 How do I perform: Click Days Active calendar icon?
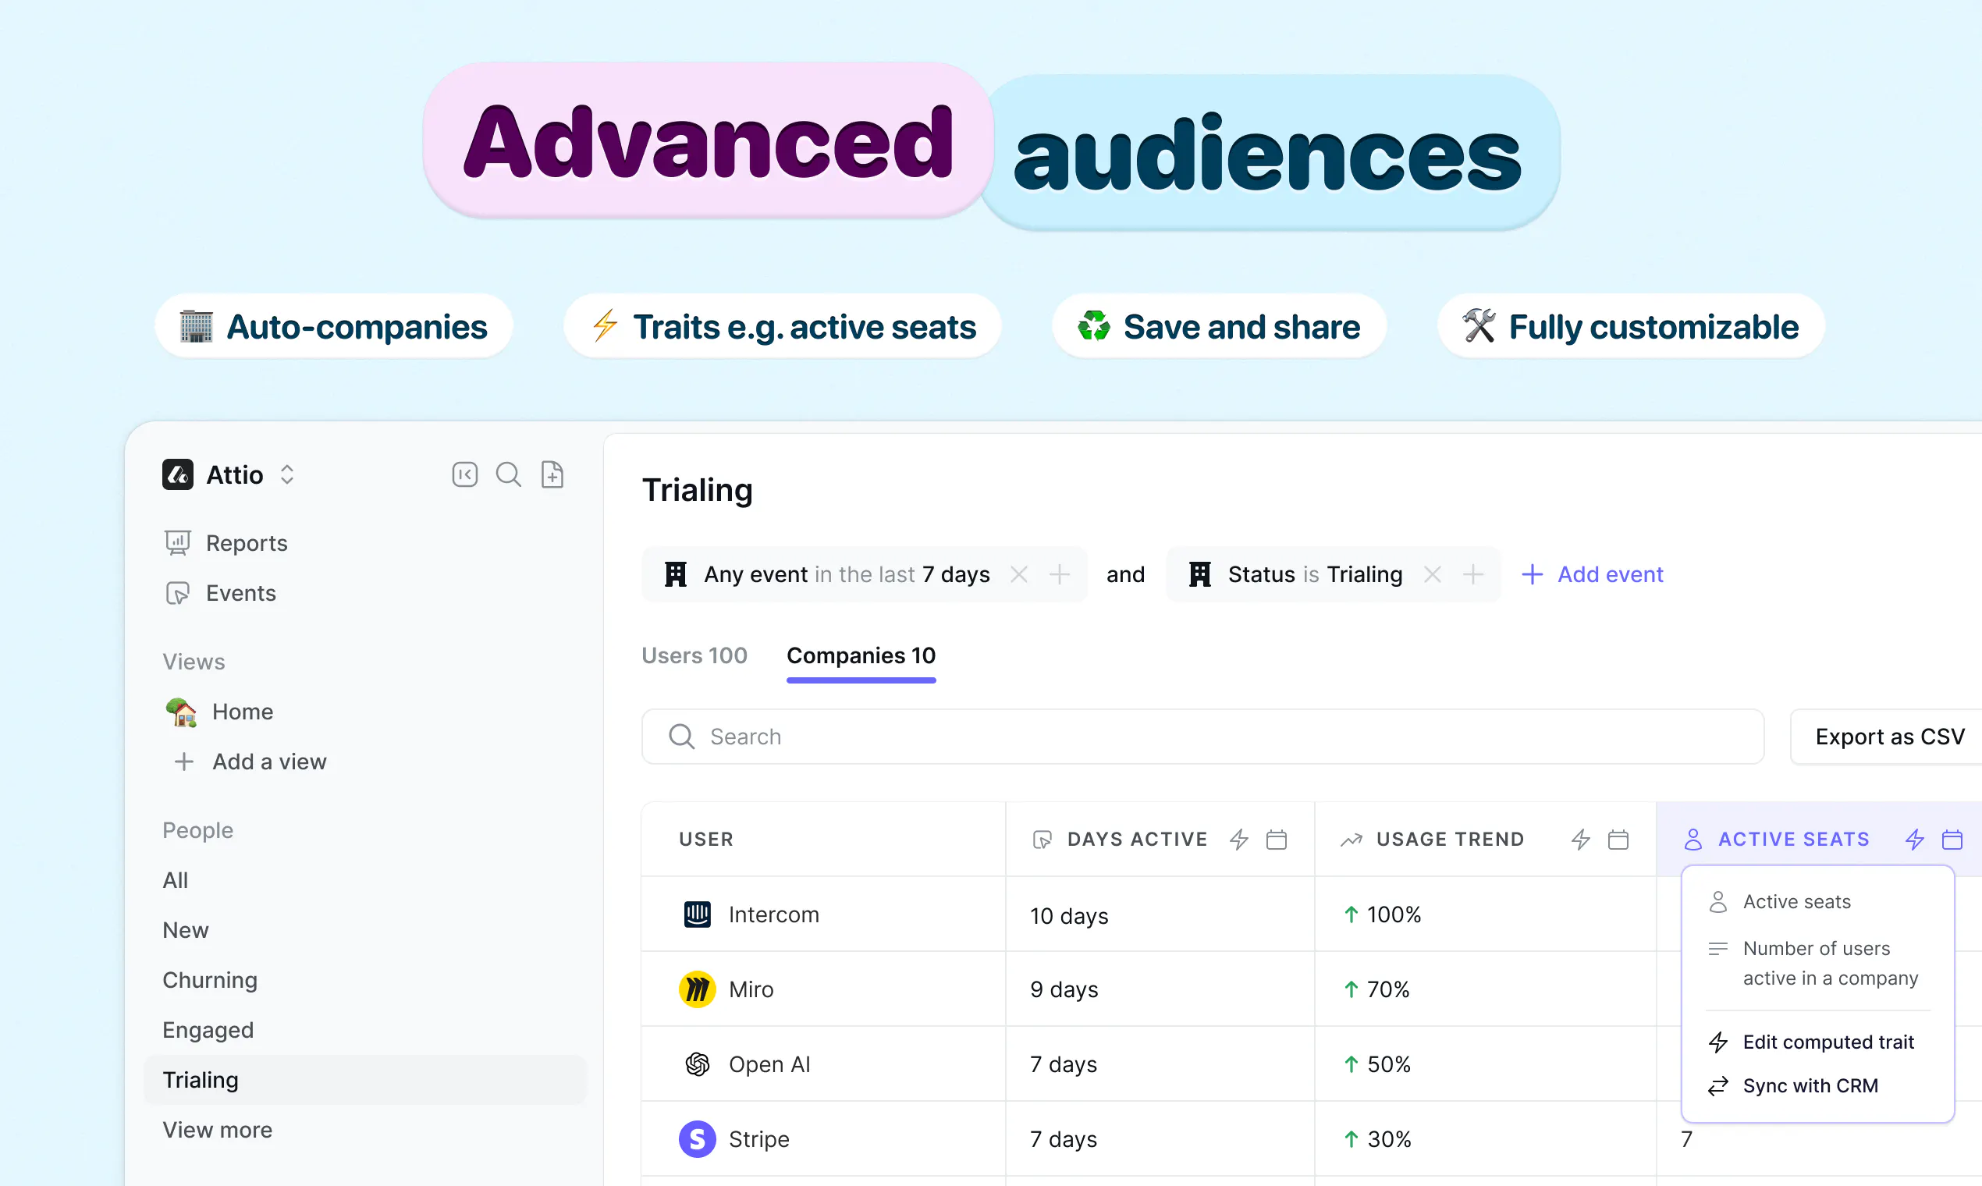pyautogui.click(x=1277, y=839)
